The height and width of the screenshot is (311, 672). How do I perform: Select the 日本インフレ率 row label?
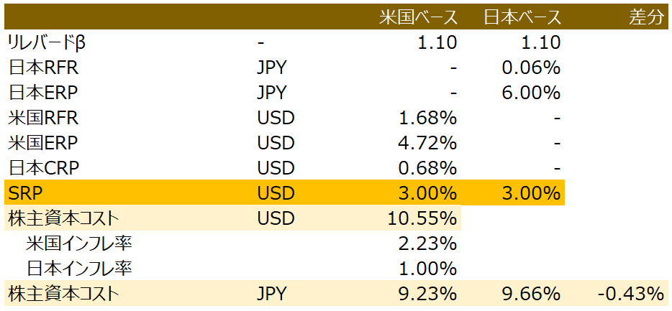(79, 269)
